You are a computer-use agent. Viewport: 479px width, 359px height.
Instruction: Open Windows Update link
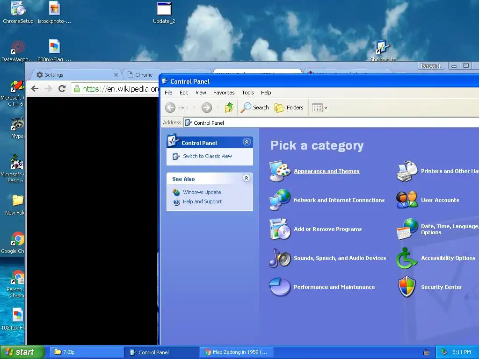[202, 192]
